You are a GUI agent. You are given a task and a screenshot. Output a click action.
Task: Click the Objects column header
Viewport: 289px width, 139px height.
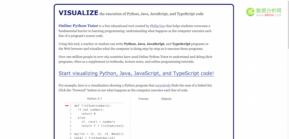(166, 99)
